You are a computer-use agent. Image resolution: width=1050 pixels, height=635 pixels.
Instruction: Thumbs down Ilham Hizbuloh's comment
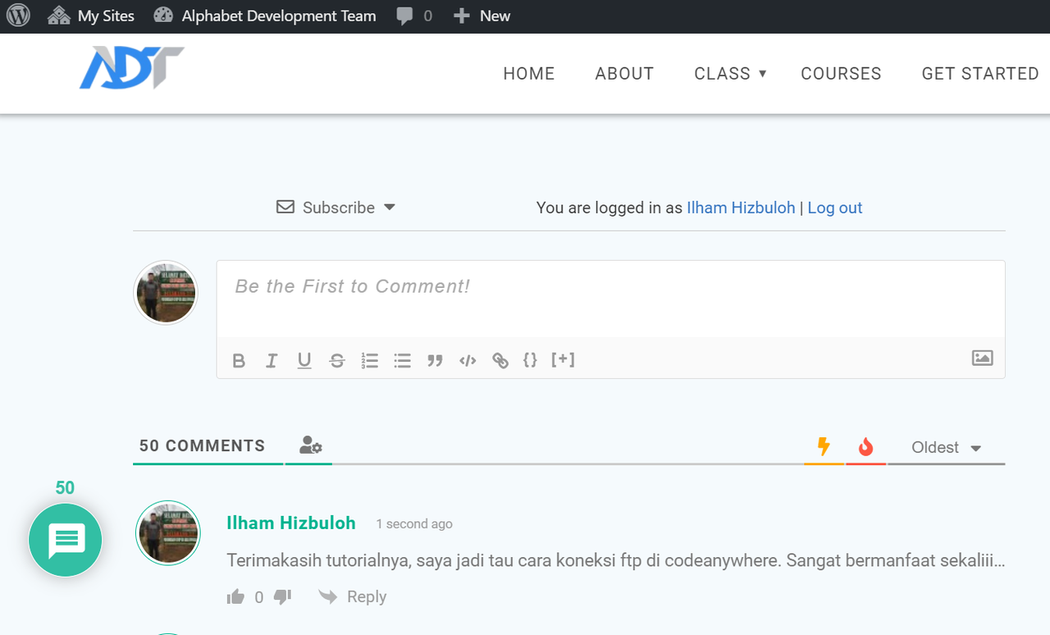(x=282, y=596)
